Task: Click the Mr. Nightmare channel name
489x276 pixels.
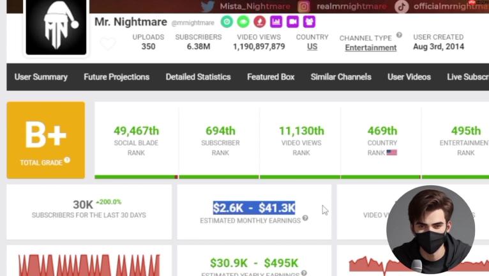Action: [x=131, y=22]
